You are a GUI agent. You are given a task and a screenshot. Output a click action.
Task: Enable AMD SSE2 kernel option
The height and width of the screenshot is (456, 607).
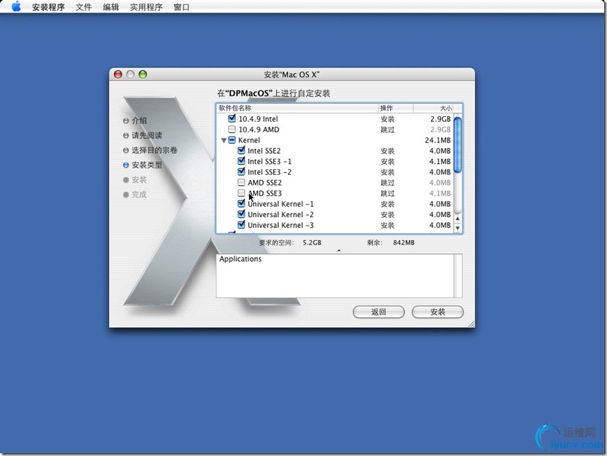click(241, 182)
